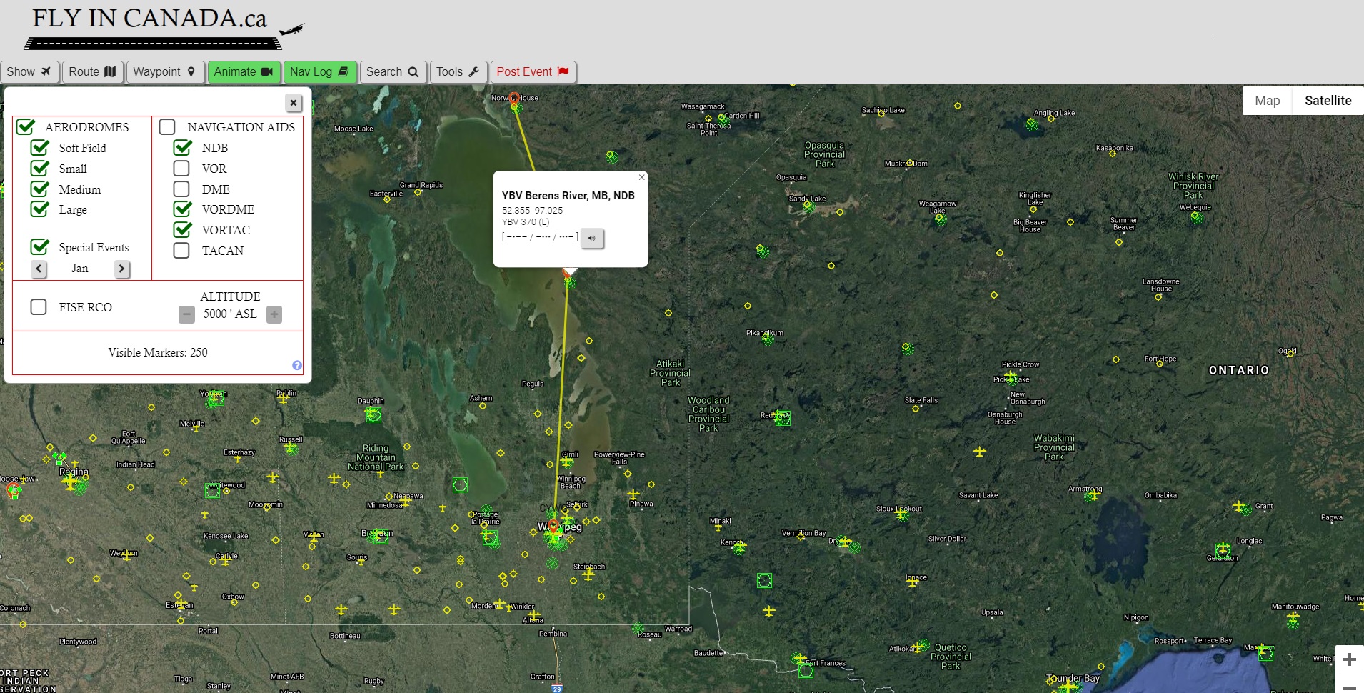Open the help question mark icon
Viewport: 1364px width, 693px height.
tap(297, 366)
